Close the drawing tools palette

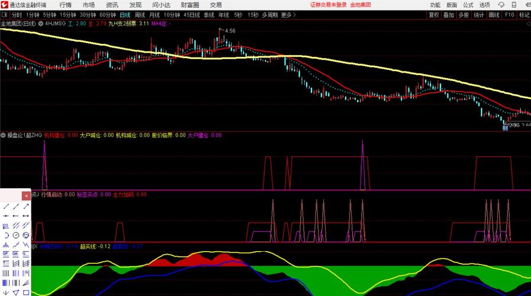pyautogui.click(x=26, y=196)
